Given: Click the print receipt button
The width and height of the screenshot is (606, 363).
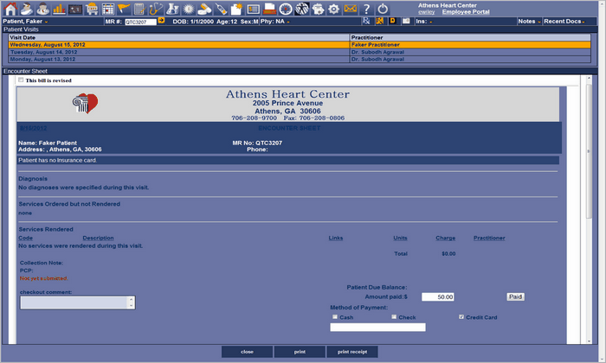Looking at the screenshot, I should point(352,352).
